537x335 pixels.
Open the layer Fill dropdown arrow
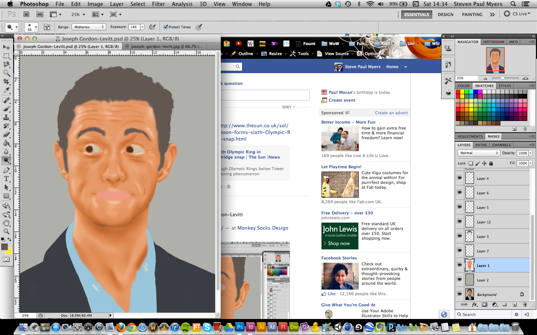pyautogui.click(x=530, y=163)
